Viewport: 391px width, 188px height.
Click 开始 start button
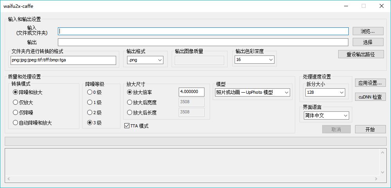(370, 129)
